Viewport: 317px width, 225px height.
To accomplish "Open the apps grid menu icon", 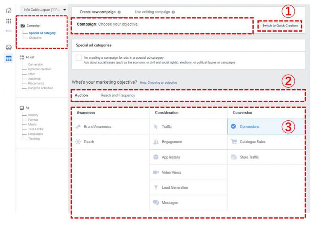I will point(8,21).
